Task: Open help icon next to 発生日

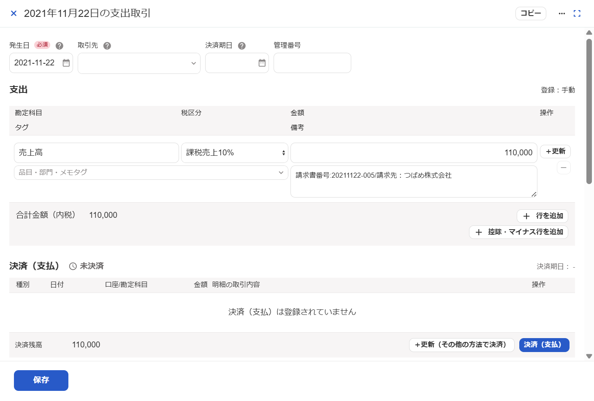Action: [x=60, y=46]
